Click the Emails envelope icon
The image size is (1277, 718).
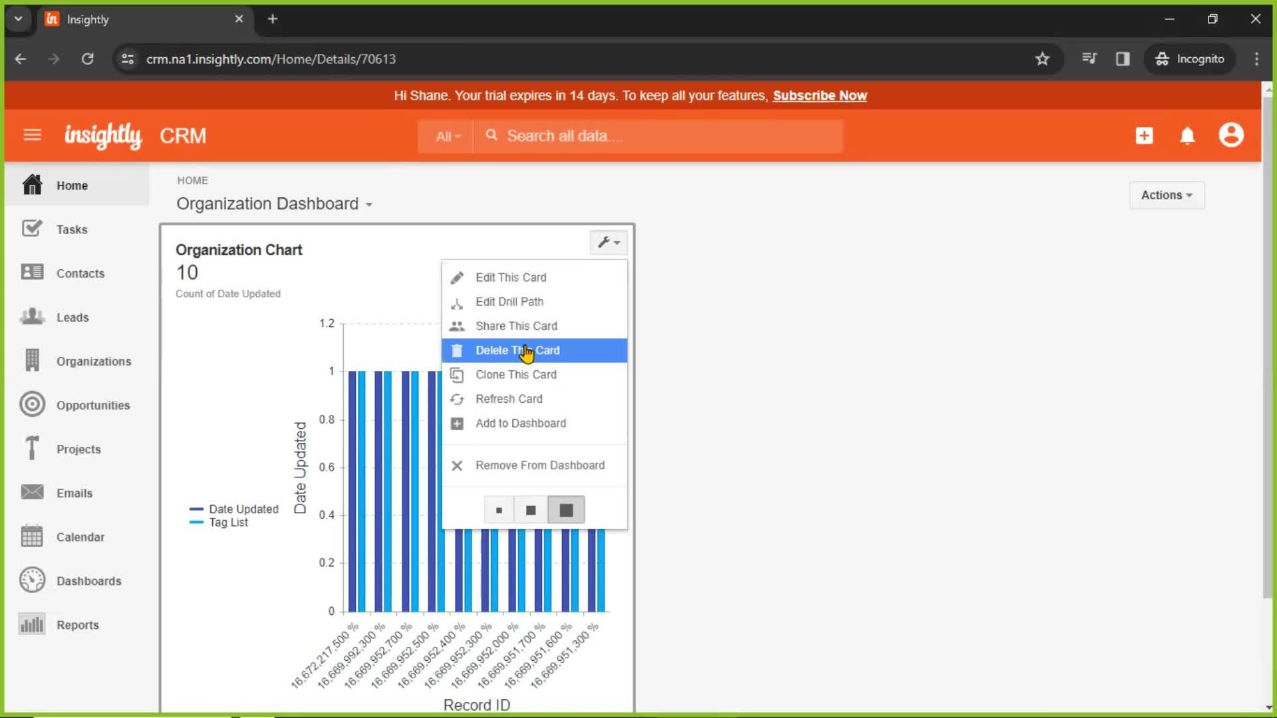click(32, 492)
